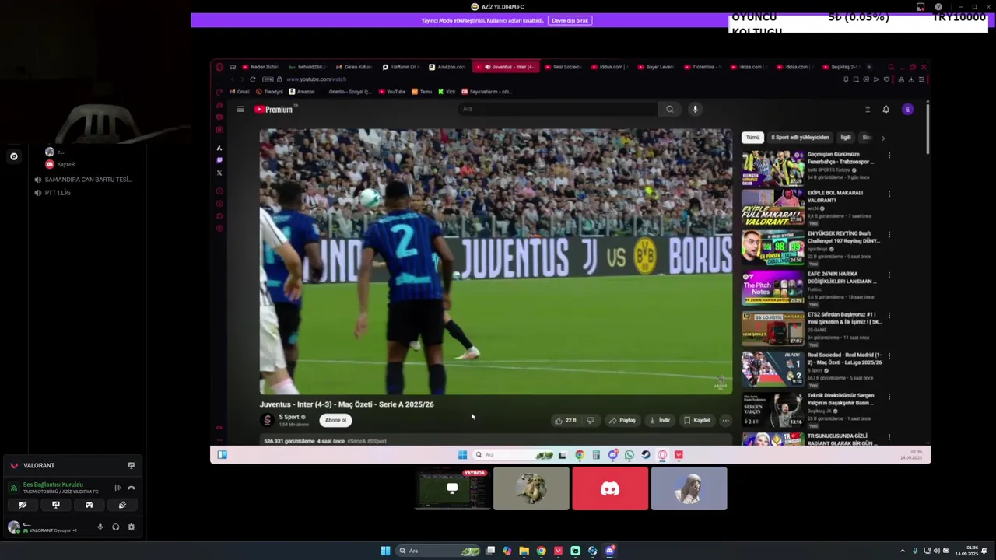Toggle Discord microphone mute
The width and height of the screenshot is (996, 560).
coord(100,527)
